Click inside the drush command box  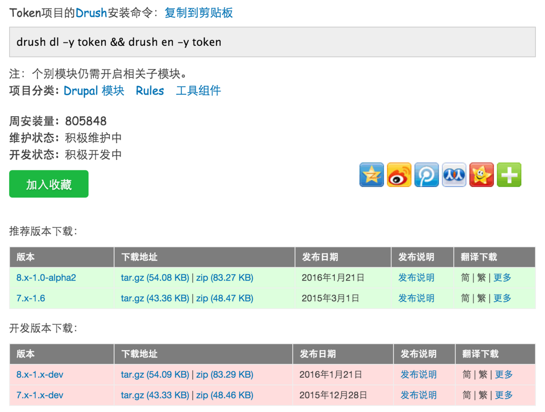[x=272, y=42]
